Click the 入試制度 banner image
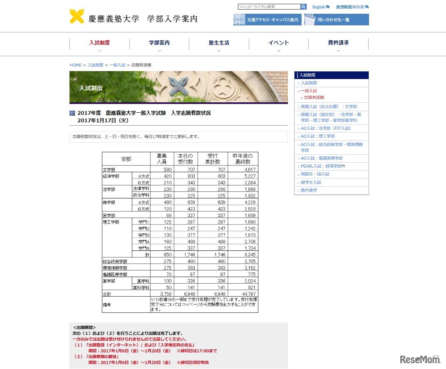 point(178,87)
